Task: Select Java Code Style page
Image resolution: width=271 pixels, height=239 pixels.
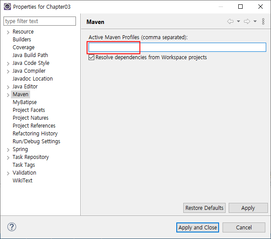Action: point(31,63)
